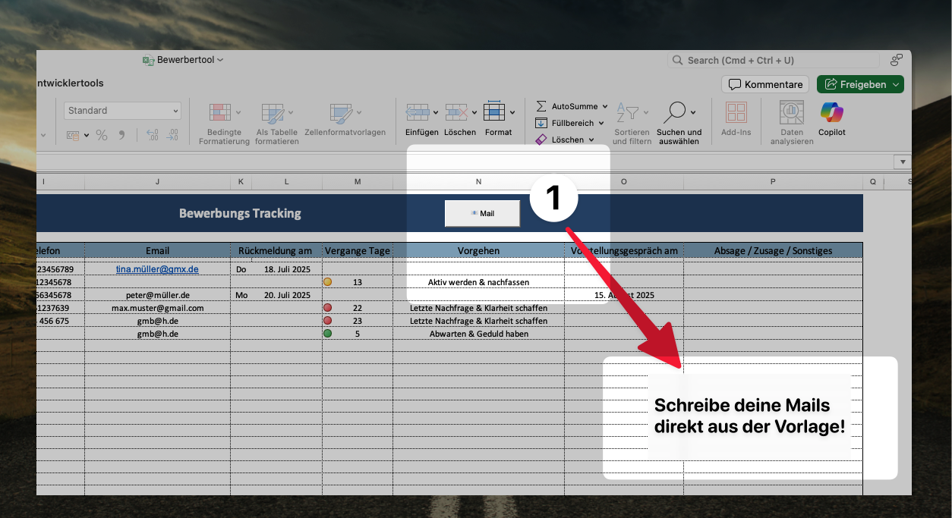This screenshot has height=518, width=952.
Task: Select column J header
Action: [157, 182]
